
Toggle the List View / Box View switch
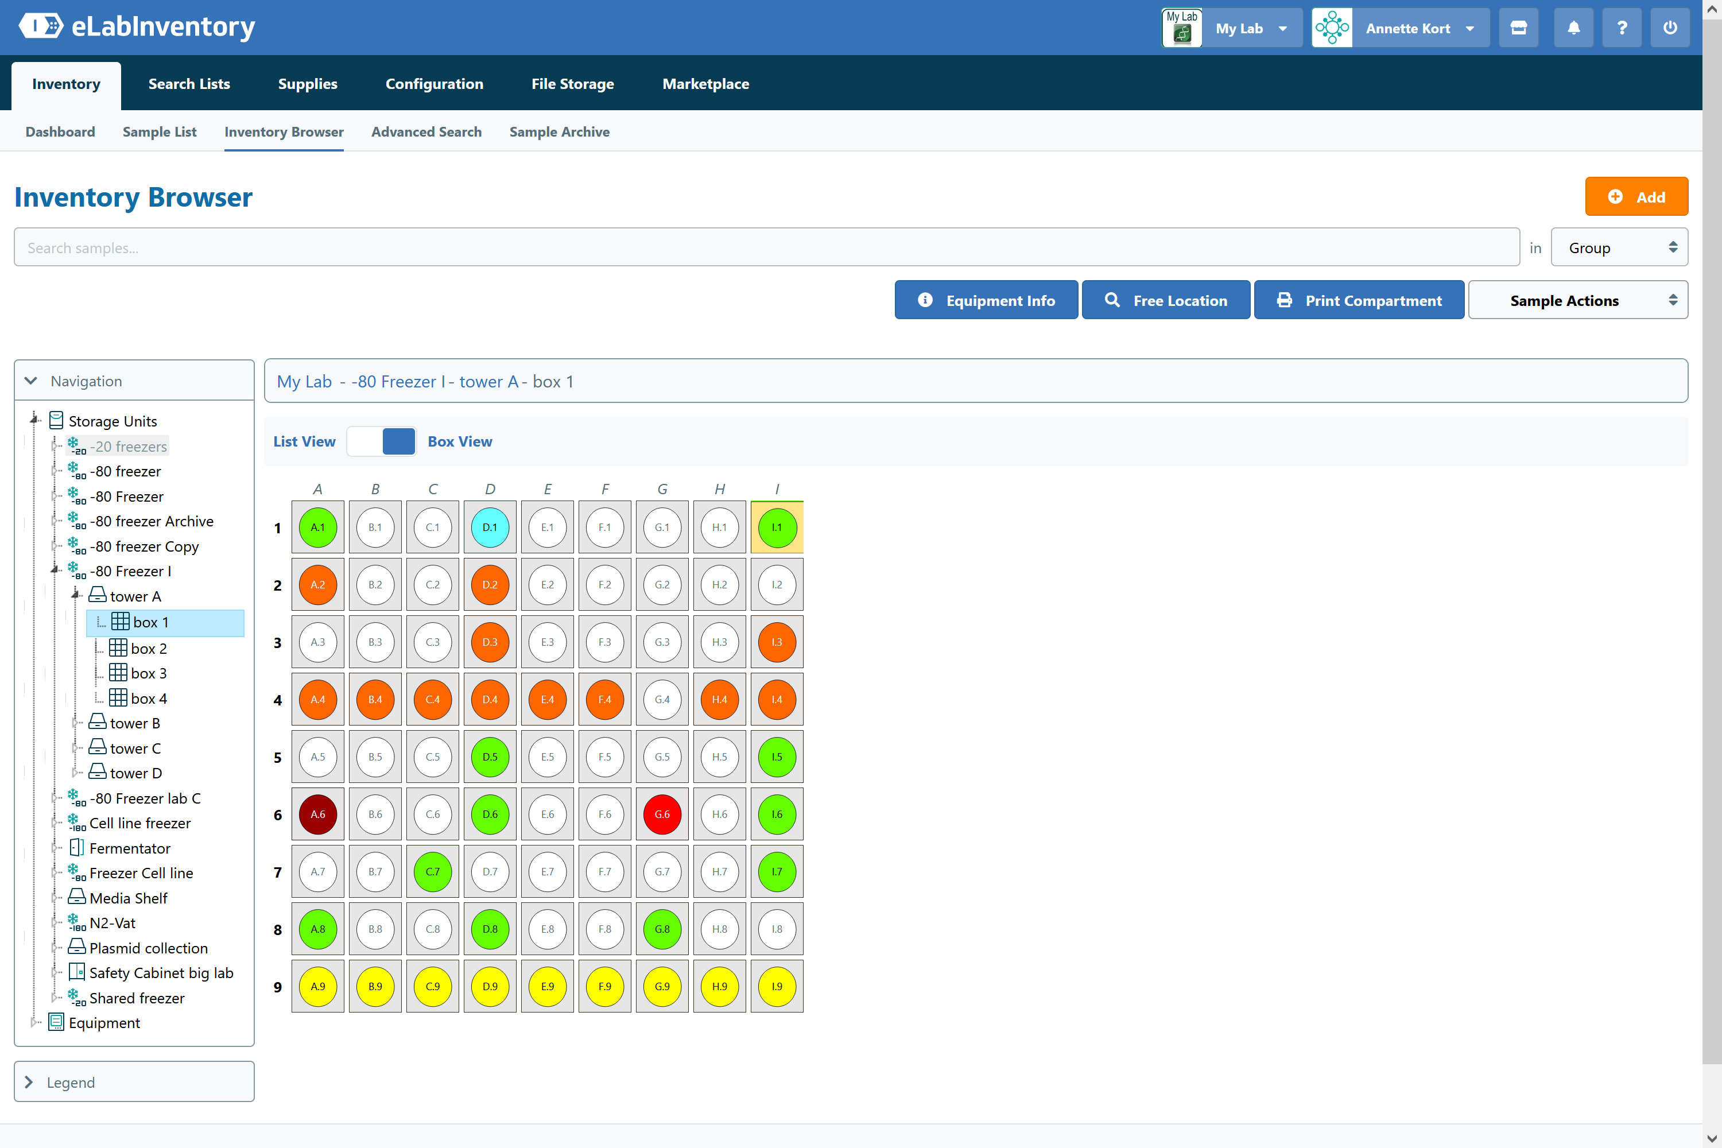(382, 441)
